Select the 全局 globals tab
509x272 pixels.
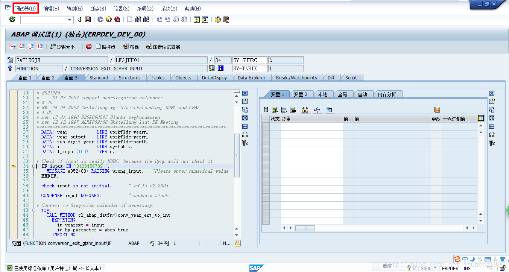pos(342,94)
